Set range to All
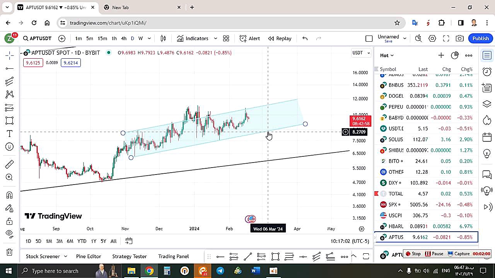 [x=113, y=241]
